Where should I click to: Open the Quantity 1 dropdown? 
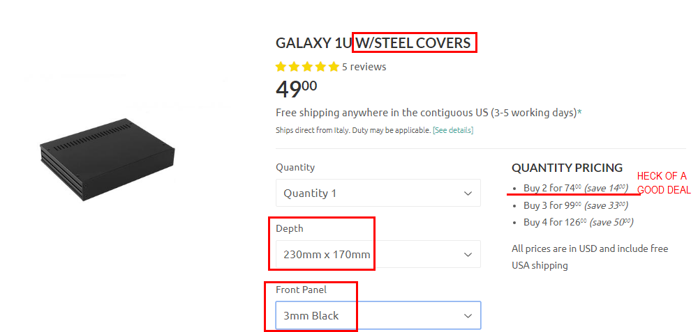click(378, 193)
